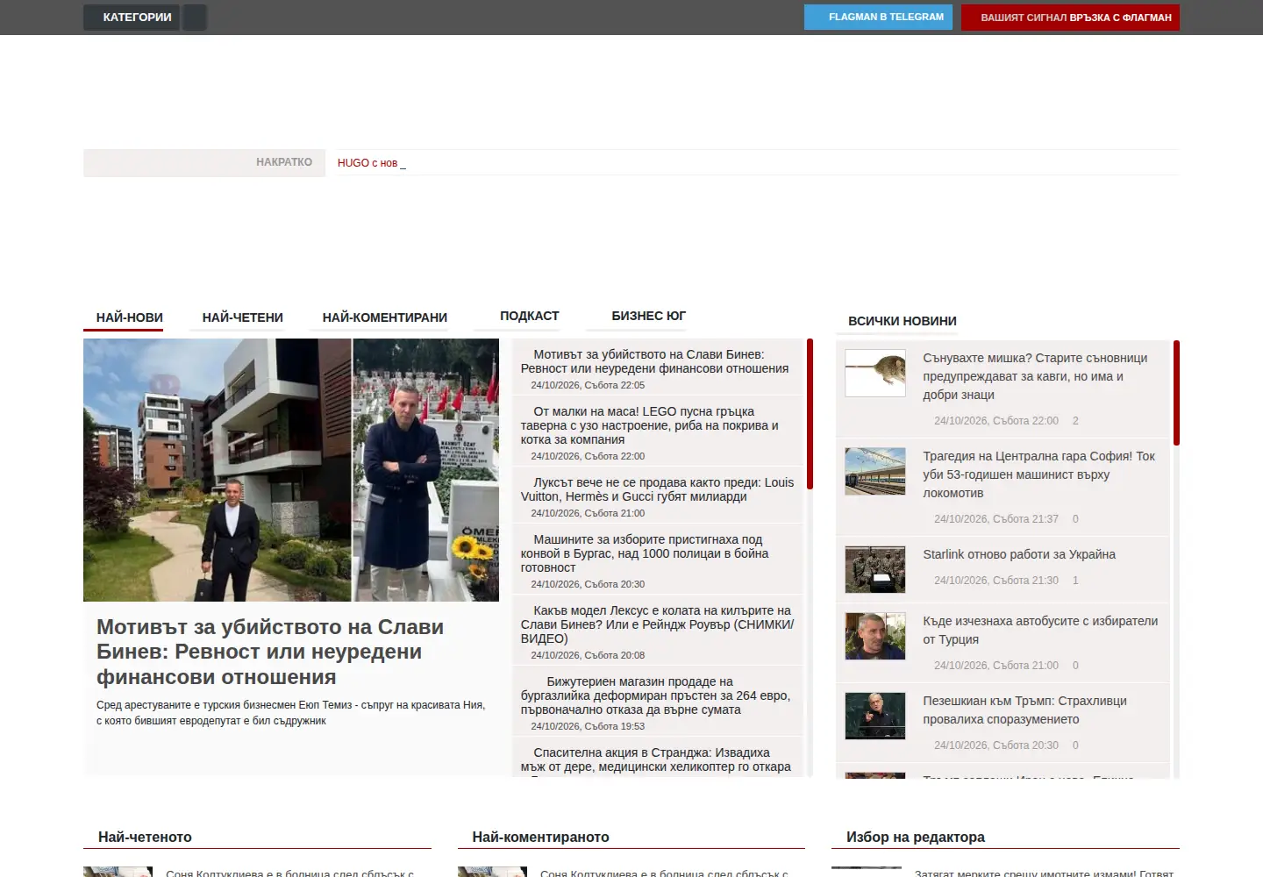Click the red ВАШИЯТ СИГНАЛ ВРЪЗКА С ФЛАГМАН button
Image resolution: width=1263 pixels, height=877 pixels.
point(1070,18)
